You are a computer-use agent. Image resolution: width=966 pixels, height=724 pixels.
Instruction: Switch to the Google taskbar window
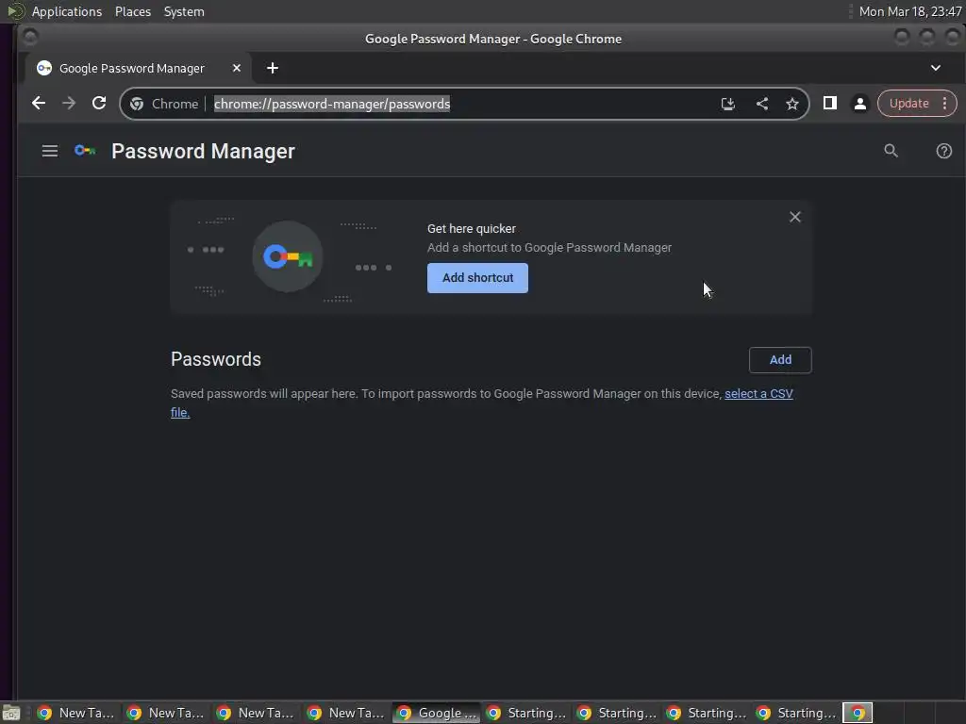point(436,713)
